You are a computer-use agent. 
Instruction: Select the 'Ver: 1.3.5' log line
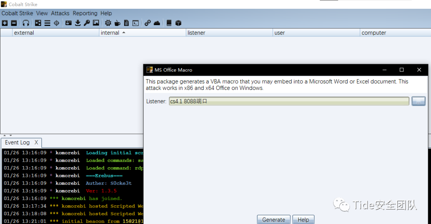(x=73, y=191)
